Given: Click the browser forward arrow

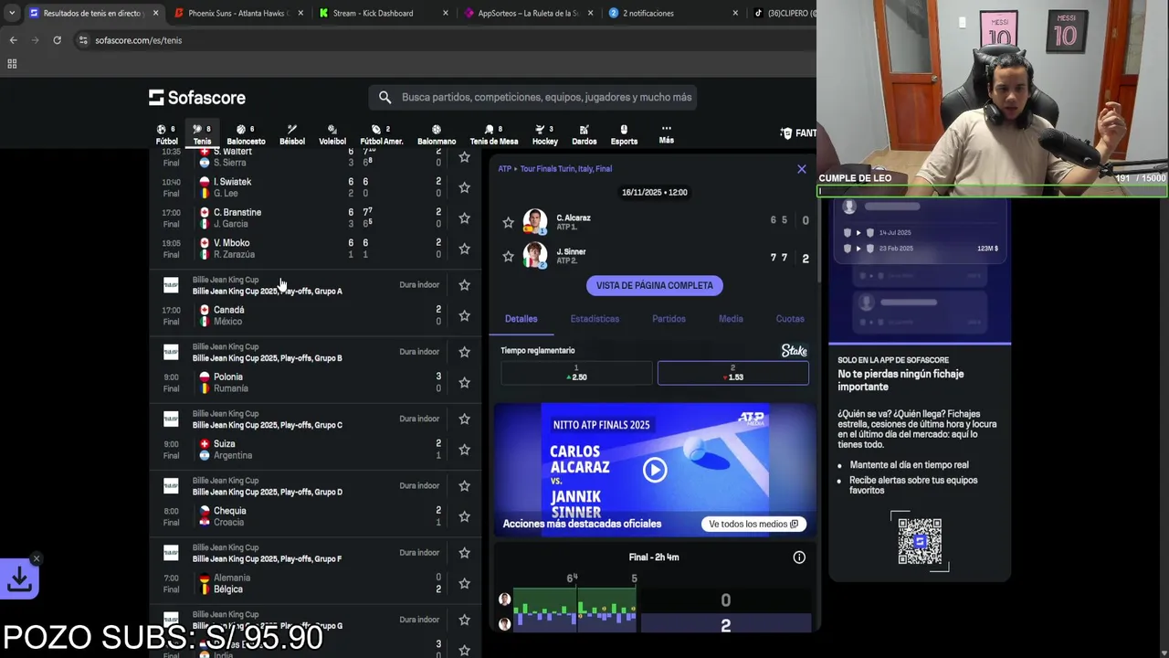Looking at the screenshot, I should [35, 40].
